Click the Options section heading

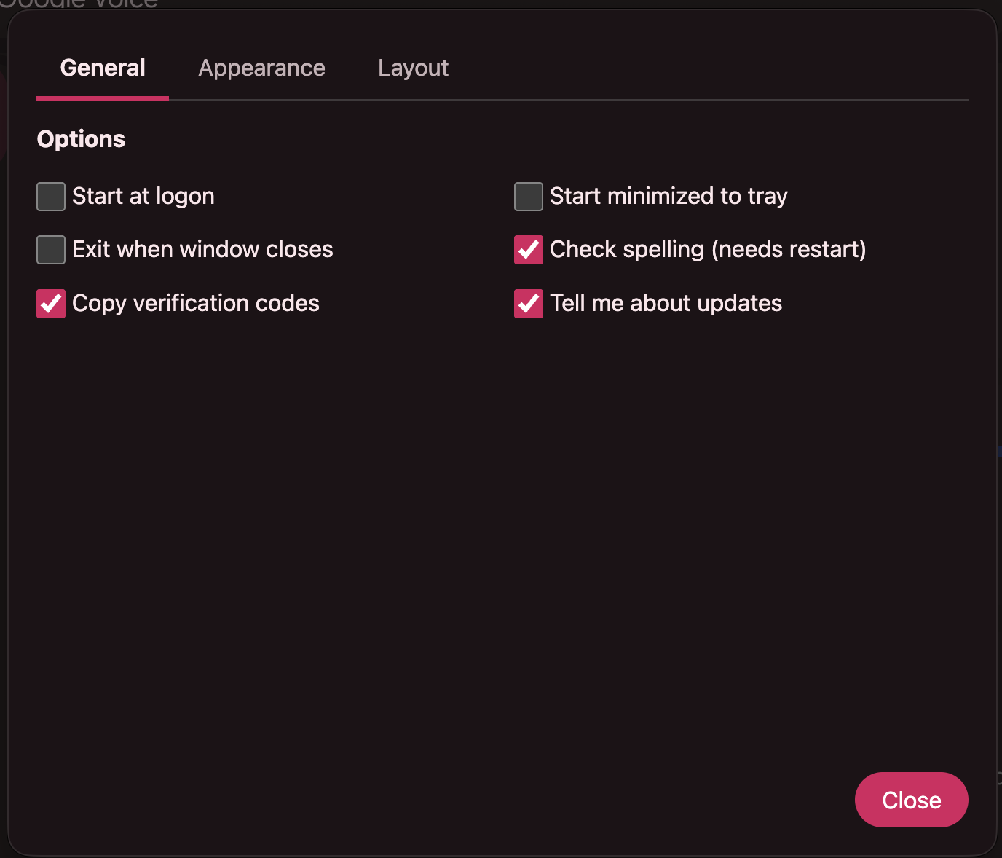tap(81, 139)
